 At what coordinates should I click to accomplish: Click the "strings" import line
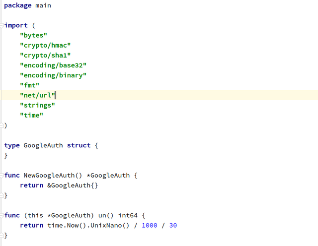click(37, 105)
